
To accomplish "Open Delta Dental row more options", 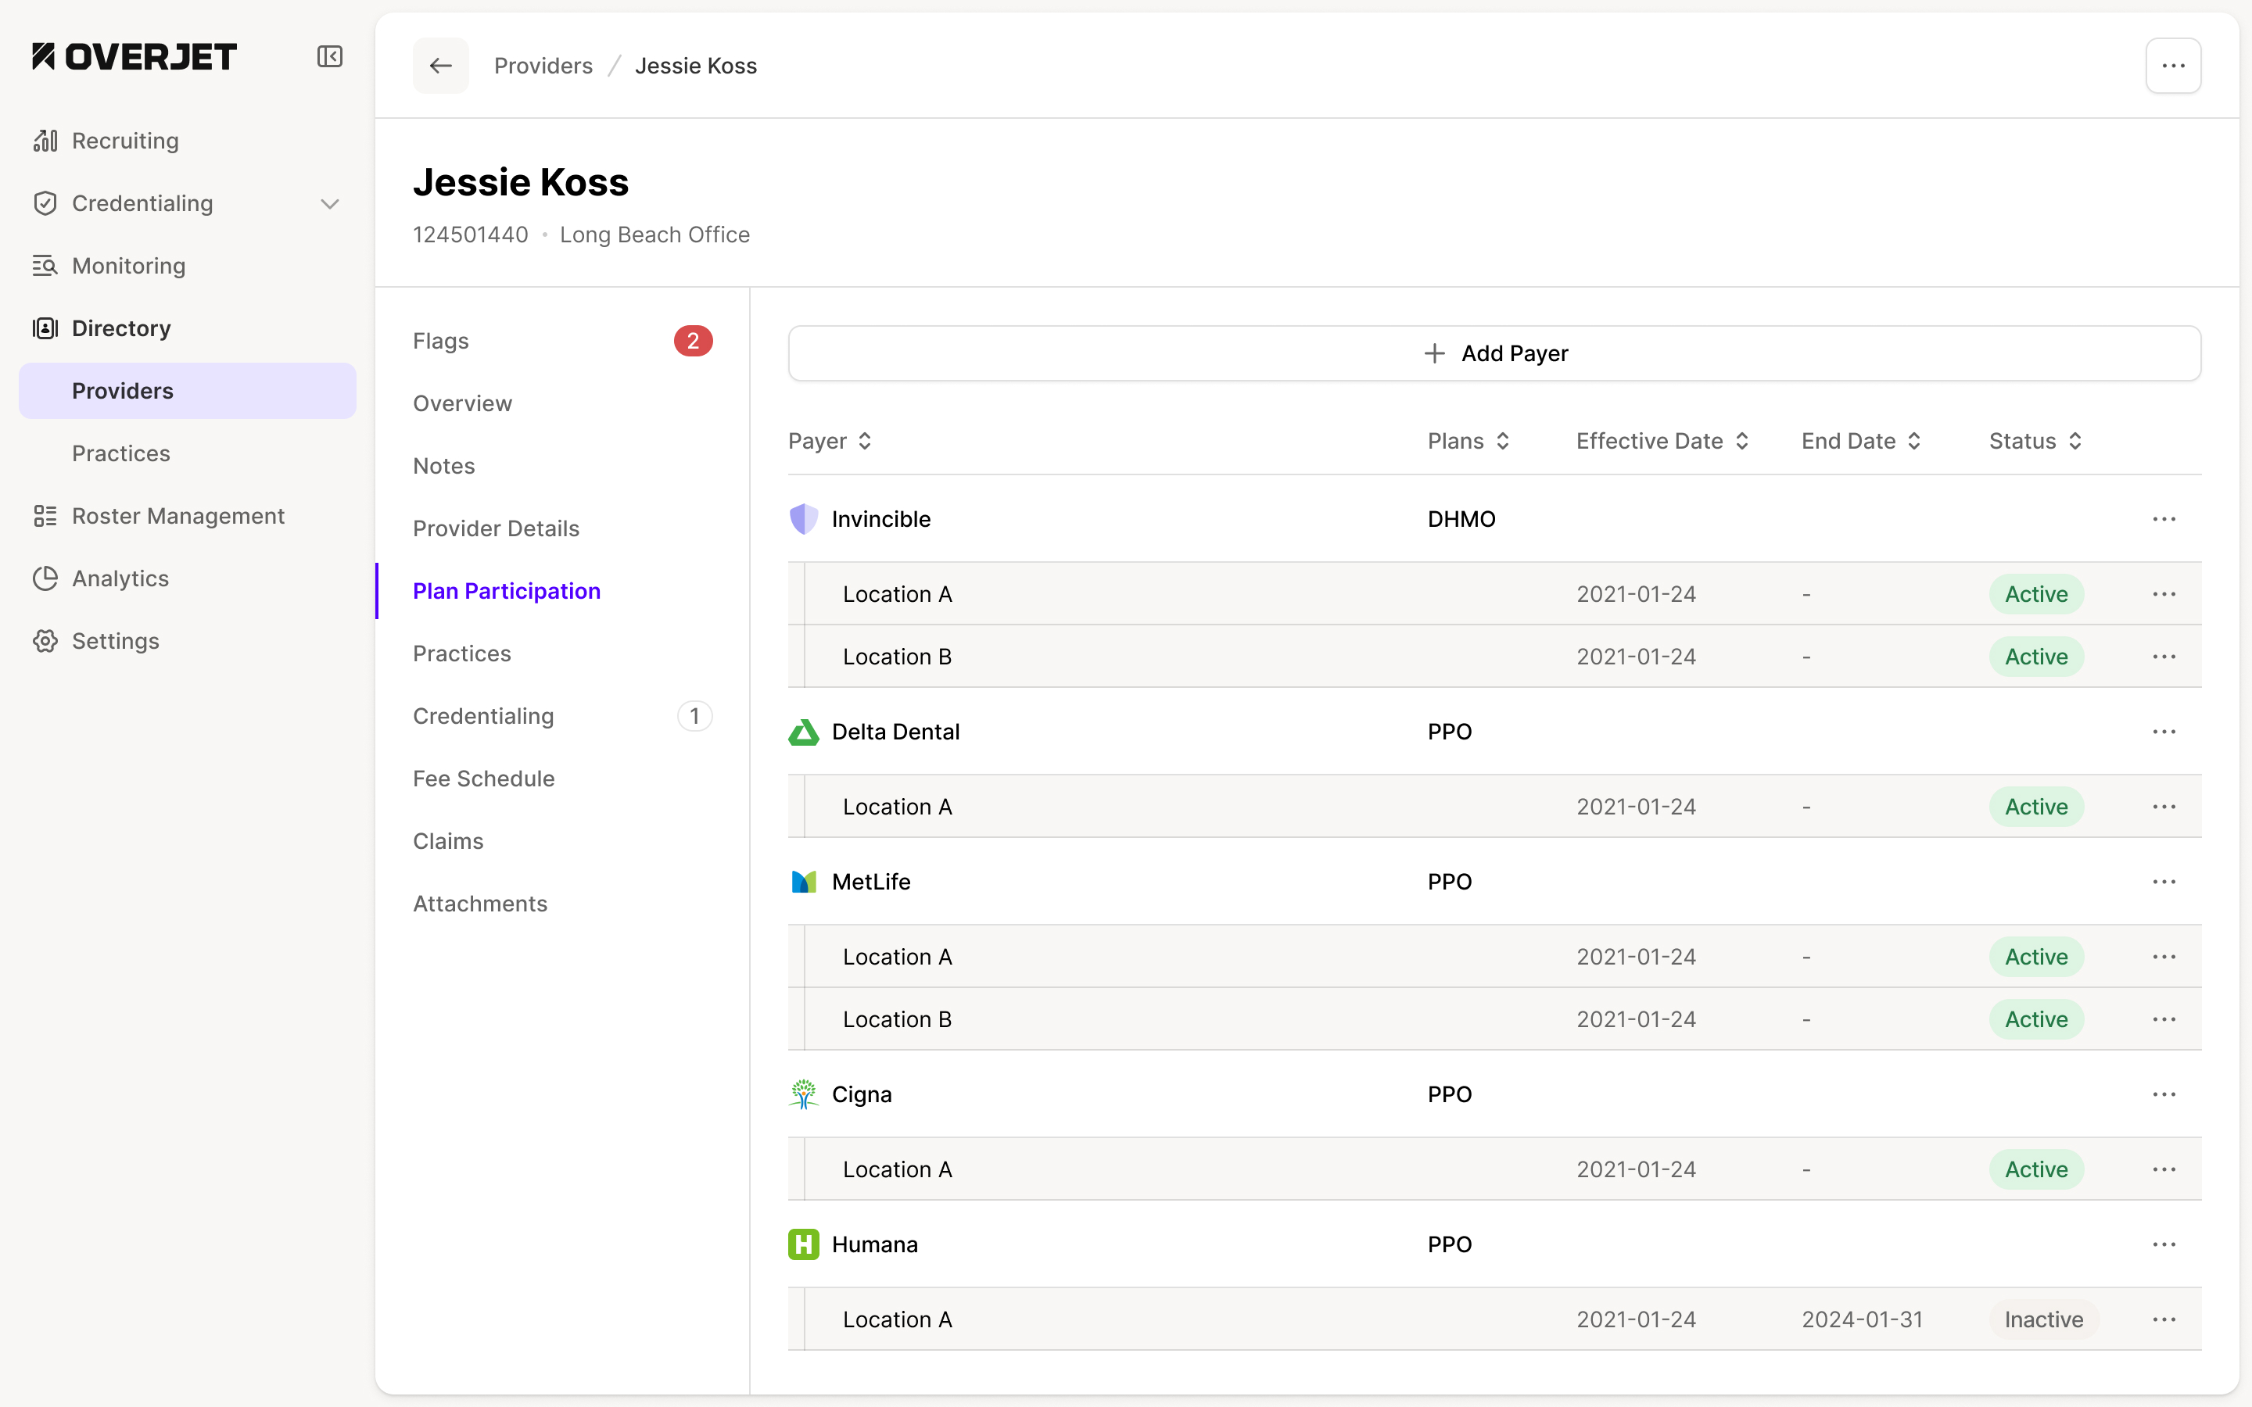I will pyautogui.click(x=2164, y=732).
